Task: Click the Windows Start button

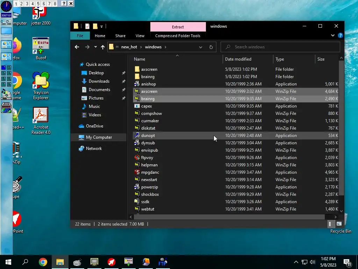Action: click(8, 262)
